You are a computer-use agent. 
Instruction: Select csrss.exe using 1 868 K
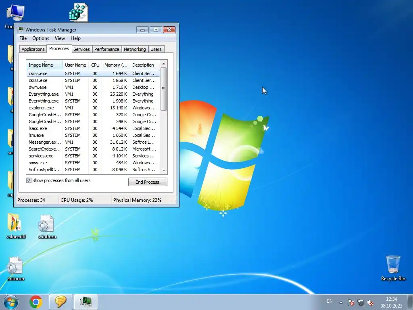point(93,80)
